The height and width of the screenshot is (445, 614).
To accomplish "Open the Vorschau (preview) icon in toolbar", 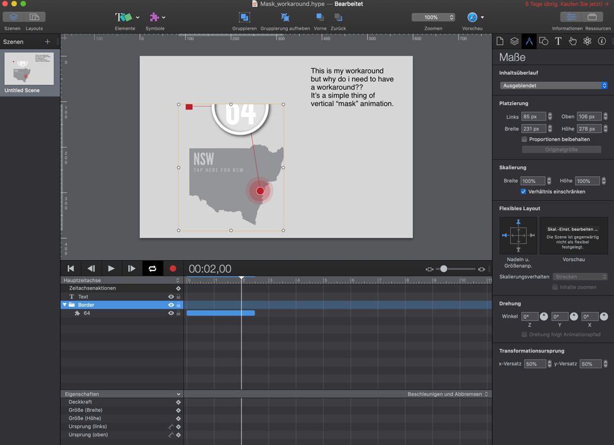I will click(x=472, y=17).
